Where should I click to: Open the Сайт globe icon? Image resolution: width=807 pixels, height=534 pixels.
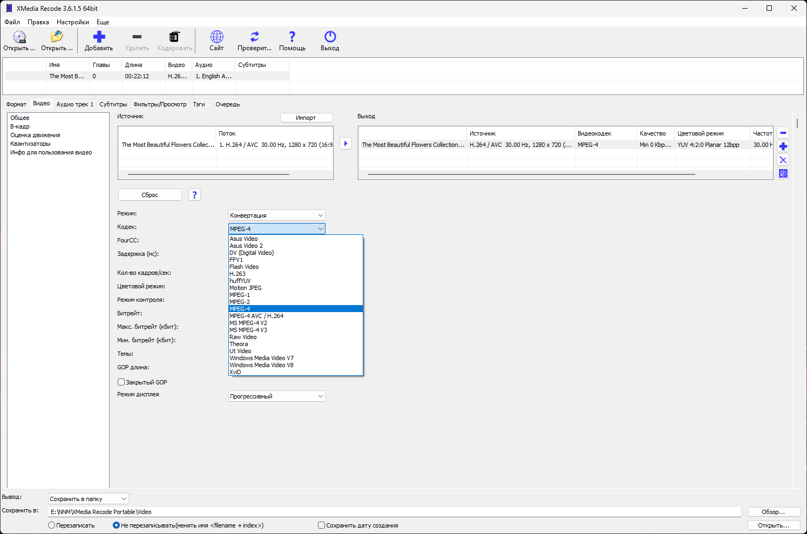coord(216,37)
